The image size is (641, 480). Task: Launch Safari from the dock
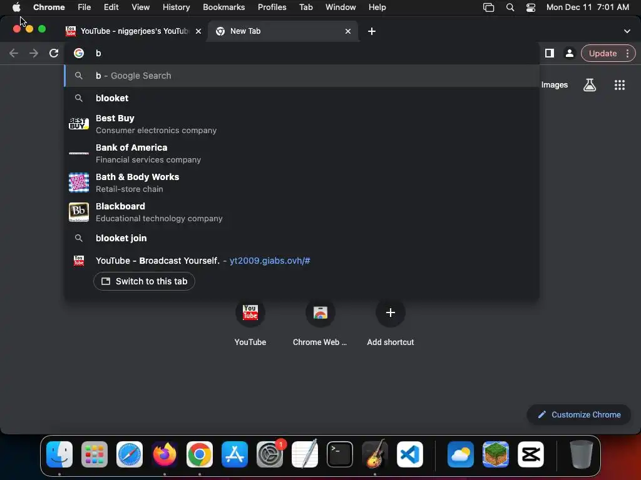coord(130,454)
